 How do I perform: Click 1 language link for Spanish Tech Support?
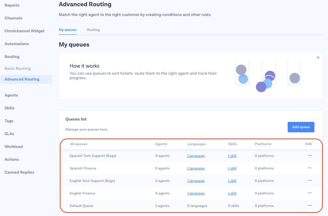click(196, 156)
